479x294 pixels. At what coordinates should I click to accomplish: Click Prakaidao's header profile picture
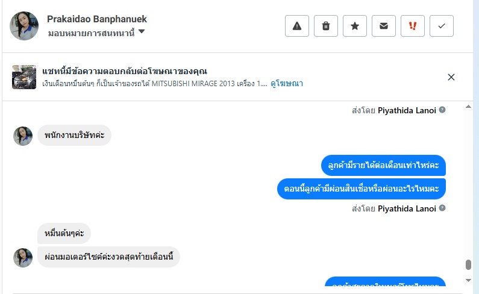pyautogui.click(x=24, y=26)
